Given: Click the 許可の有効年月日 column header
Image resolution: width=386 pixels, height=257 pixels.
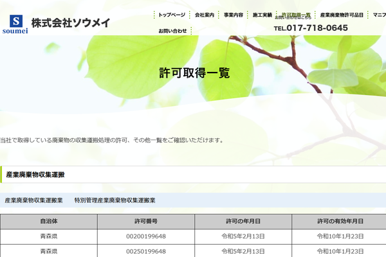Looking at the screenshot, I should tap(340, 221).
